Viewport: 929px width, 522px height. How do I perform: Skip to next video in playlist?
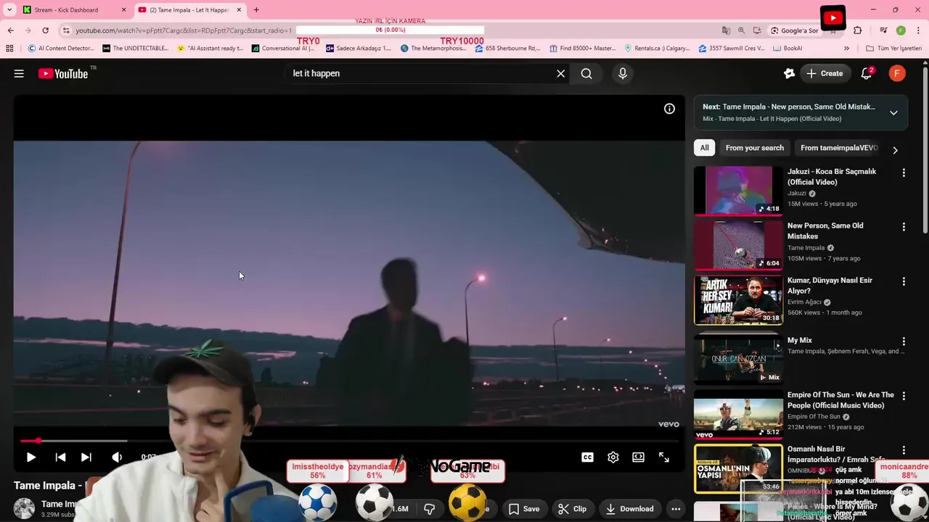[86, 457]
